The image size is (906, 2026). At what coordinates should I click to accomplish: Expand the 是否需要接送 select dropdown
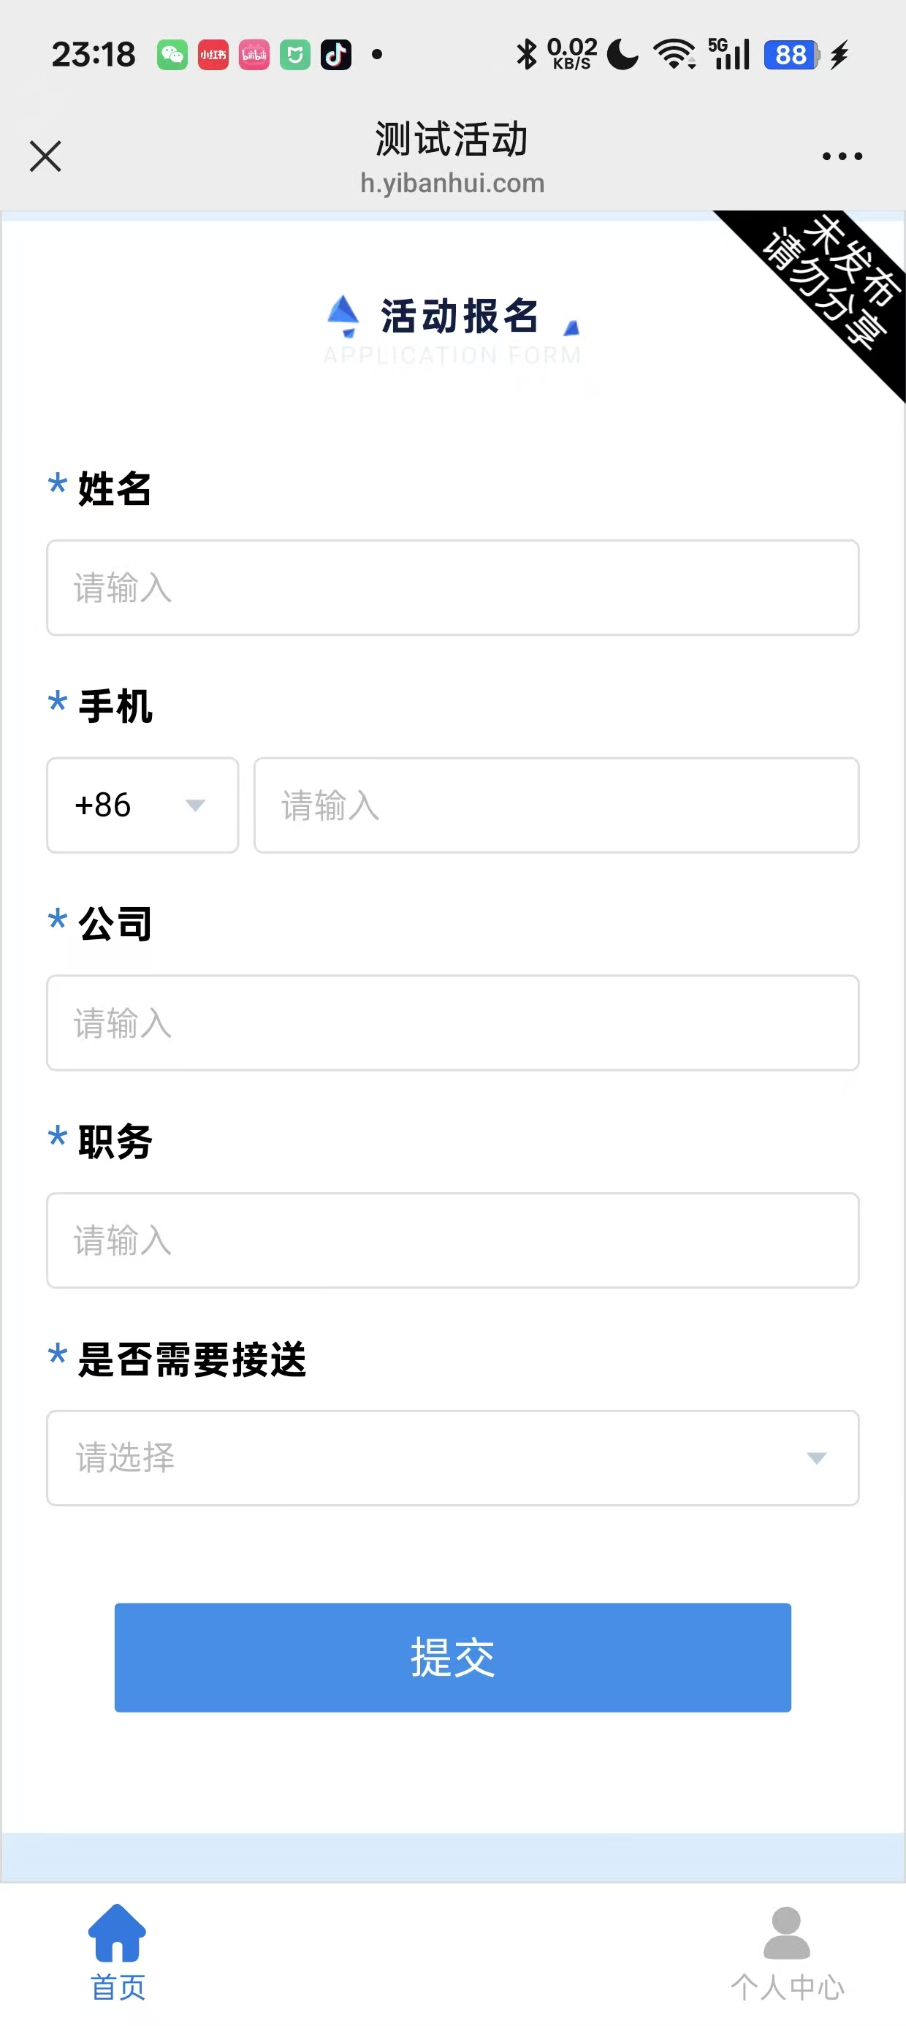[x=452, y=1458]
